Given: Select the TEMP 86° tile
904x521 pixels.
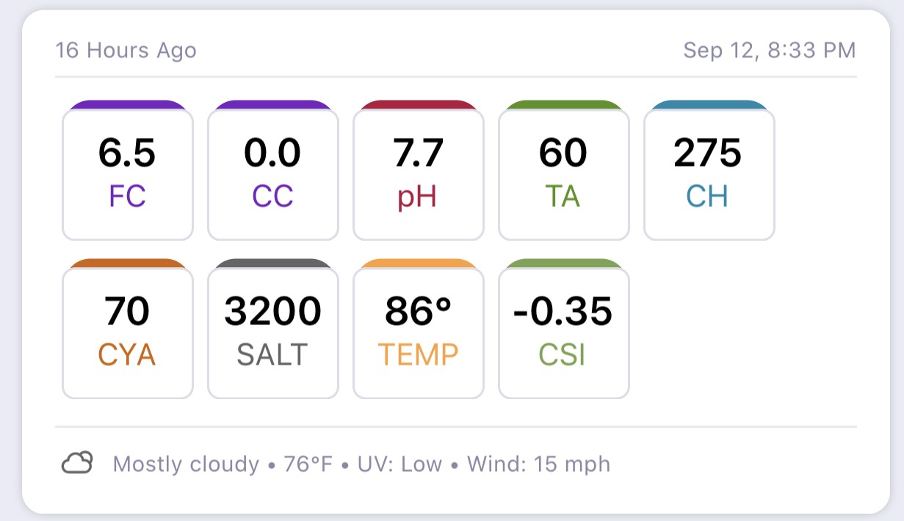Looking at the screenshot, I should pos(419,332).
